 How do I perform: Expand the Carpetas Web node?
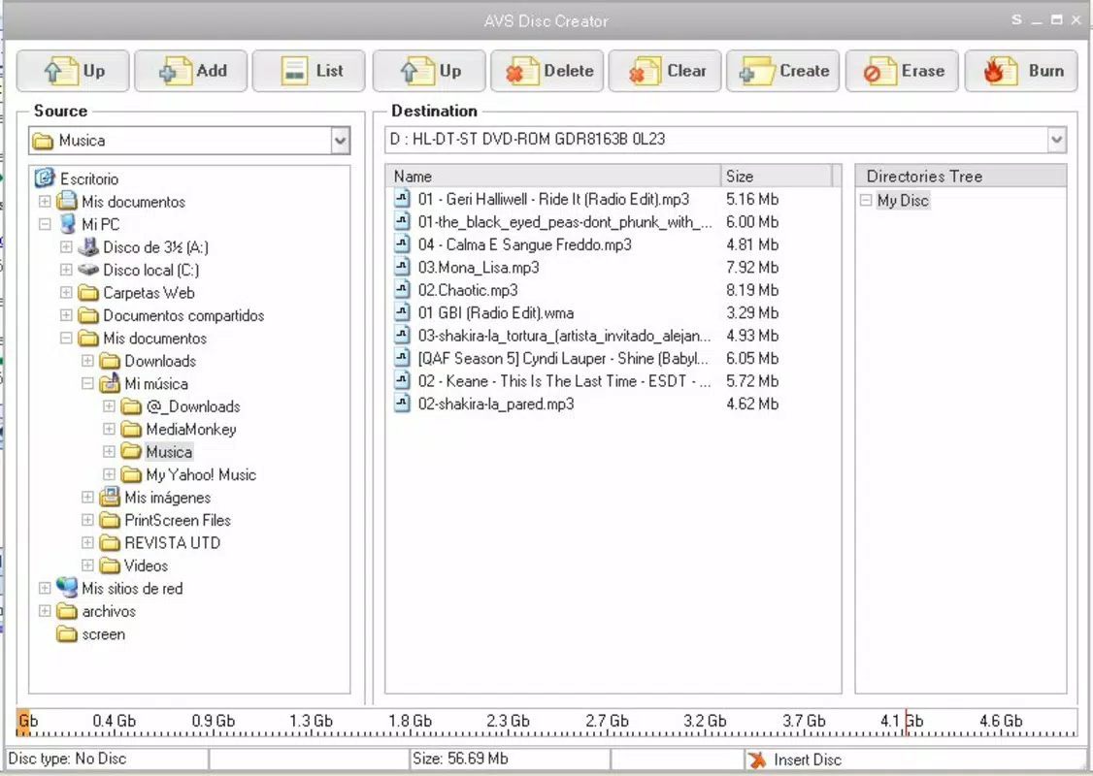tap(66, 293)
